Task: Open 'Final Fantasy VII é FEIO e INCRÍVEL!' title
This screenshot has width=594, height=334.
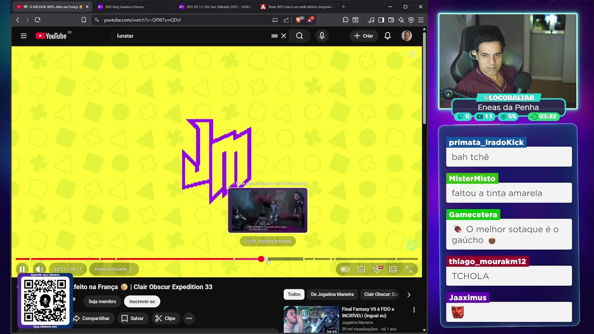Action: click(x=368, y=312)
